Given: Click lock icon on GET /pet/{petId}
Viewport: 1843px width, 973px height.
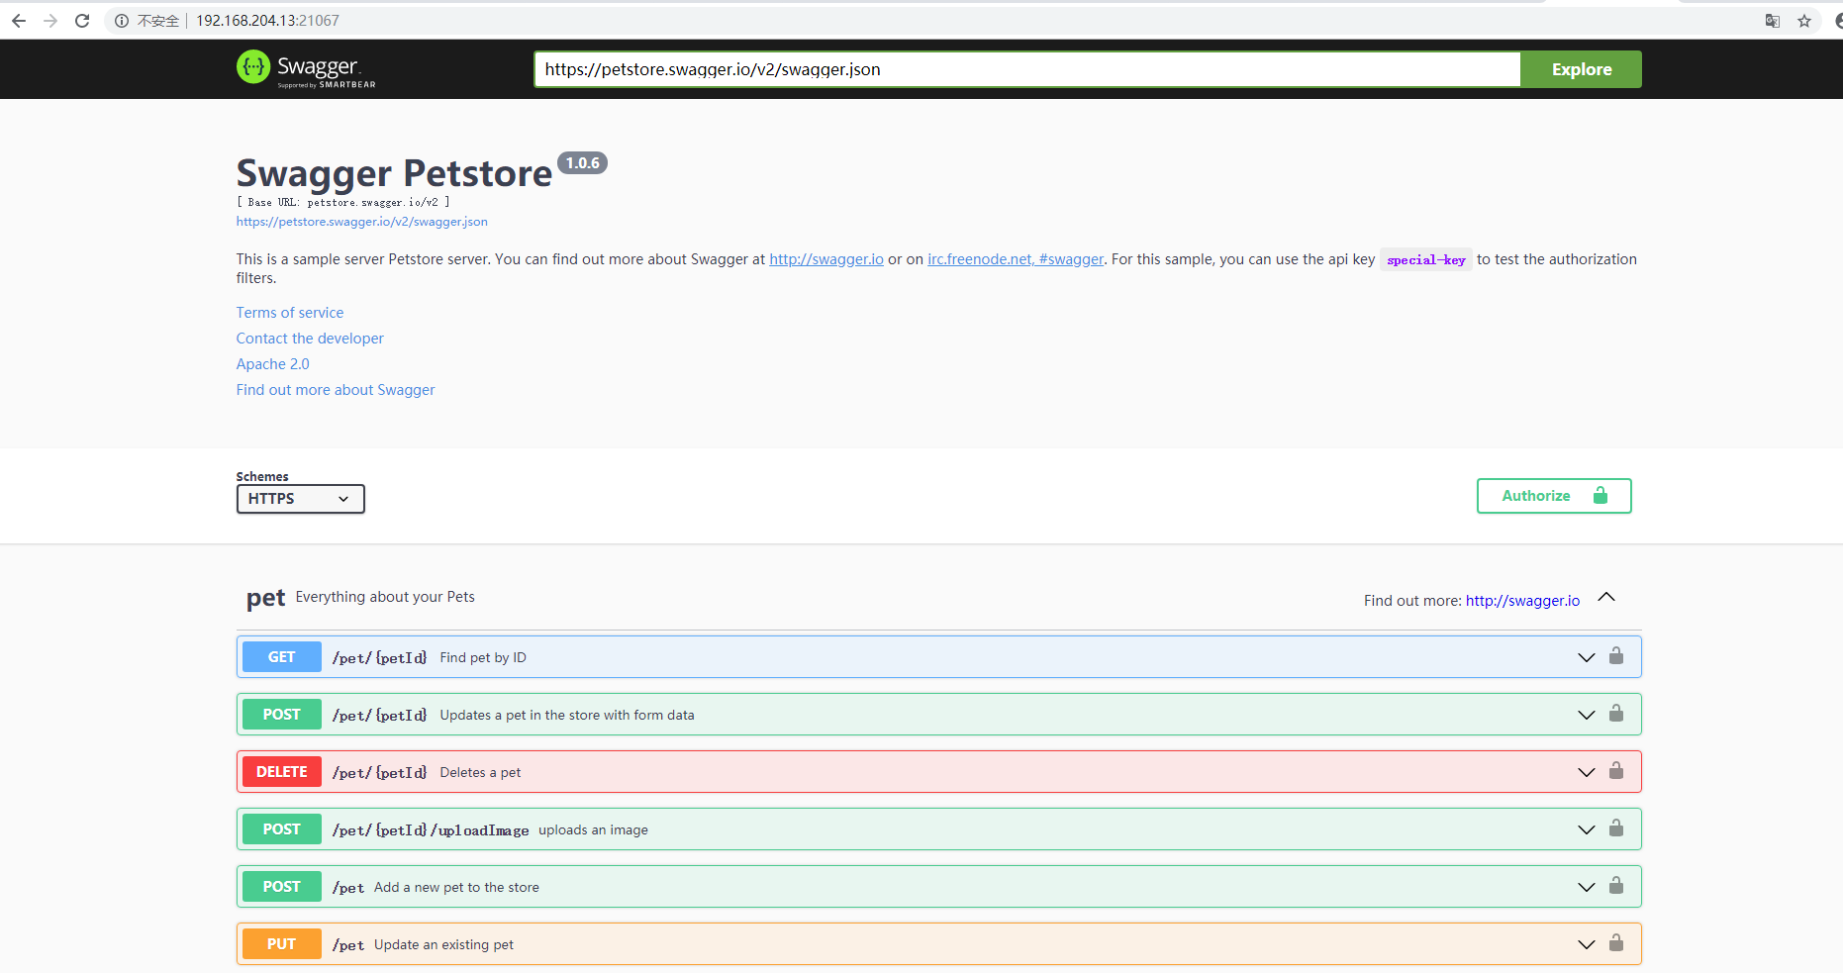Looking at the screenshot, I should (1616, 655).
